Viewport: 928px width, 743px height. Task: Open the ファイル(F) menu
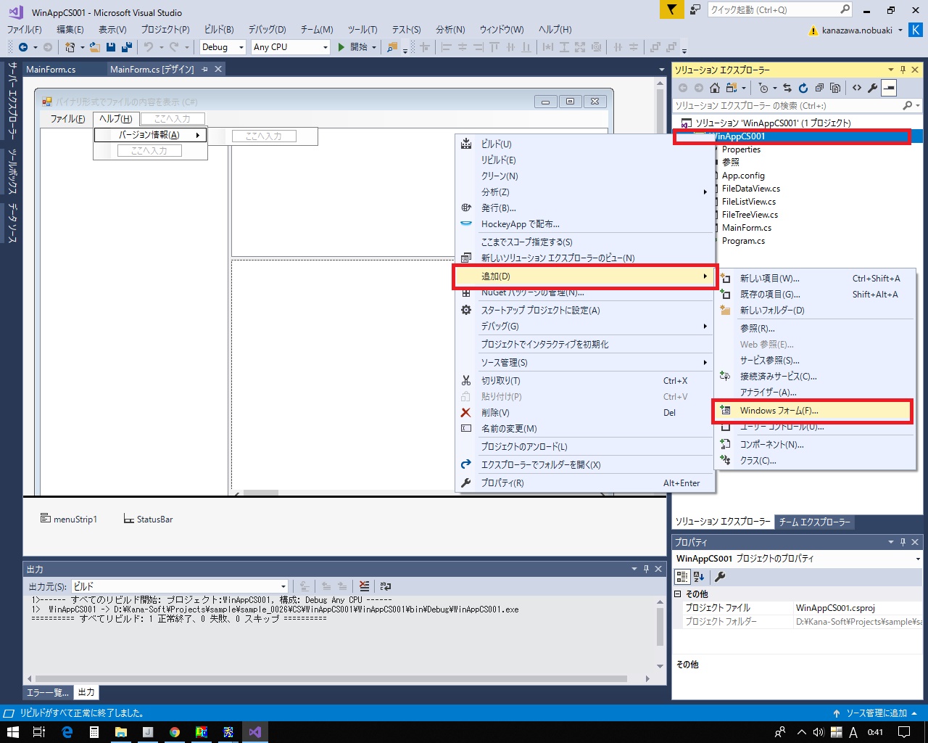25,30
